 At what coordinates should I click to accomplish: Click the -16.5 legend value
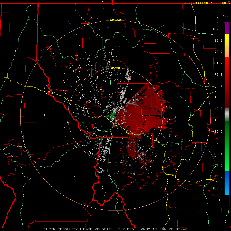pos(217,120)
